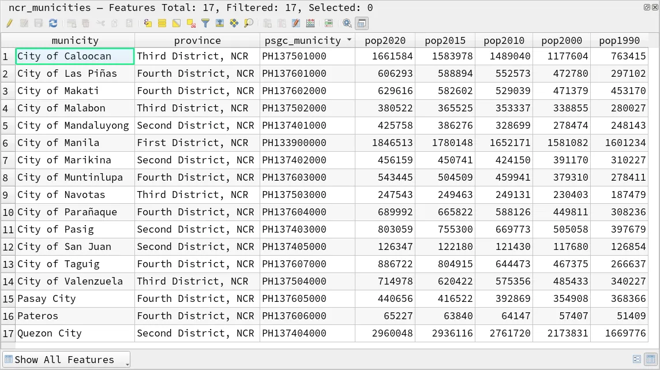Toggle docking of the attribute table

(361, 23)
